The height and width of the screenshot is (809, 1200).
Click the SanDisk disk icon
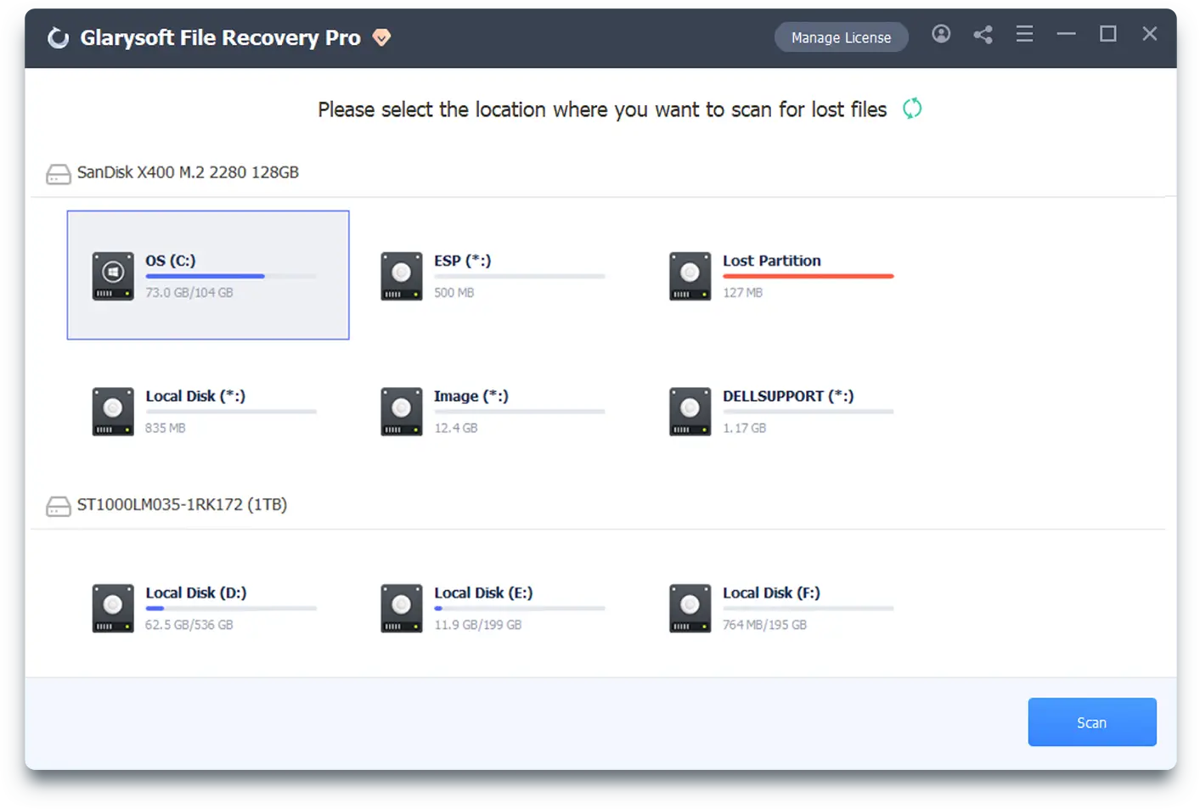[58, 173]
